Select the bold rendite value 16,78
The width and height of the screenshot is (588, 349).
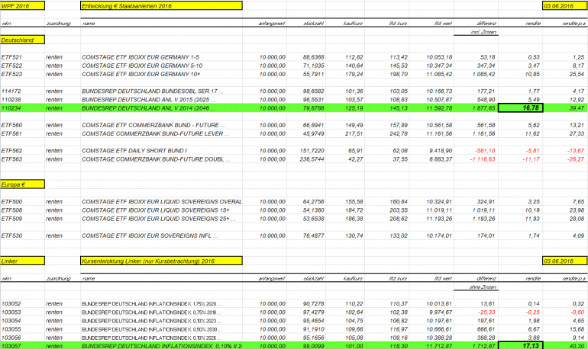pos(521,107)
